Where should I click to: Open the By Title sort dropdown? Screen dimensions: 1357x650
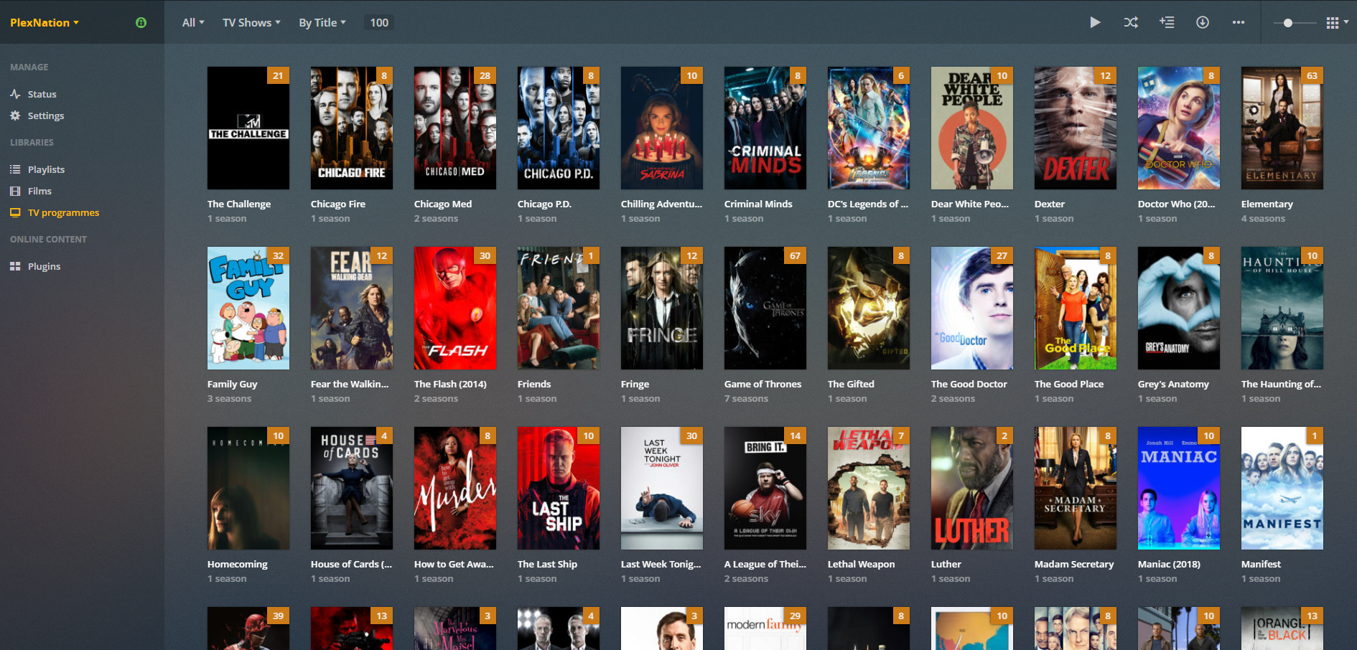pyautogui.click(x=322, y=22)
